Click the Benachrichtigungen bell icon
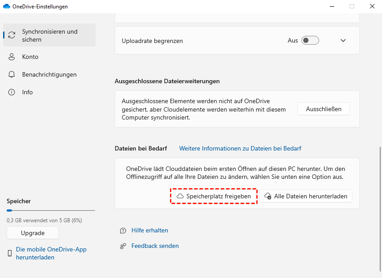The height and width of the screenshot is (278, 382). pos(12,75)
